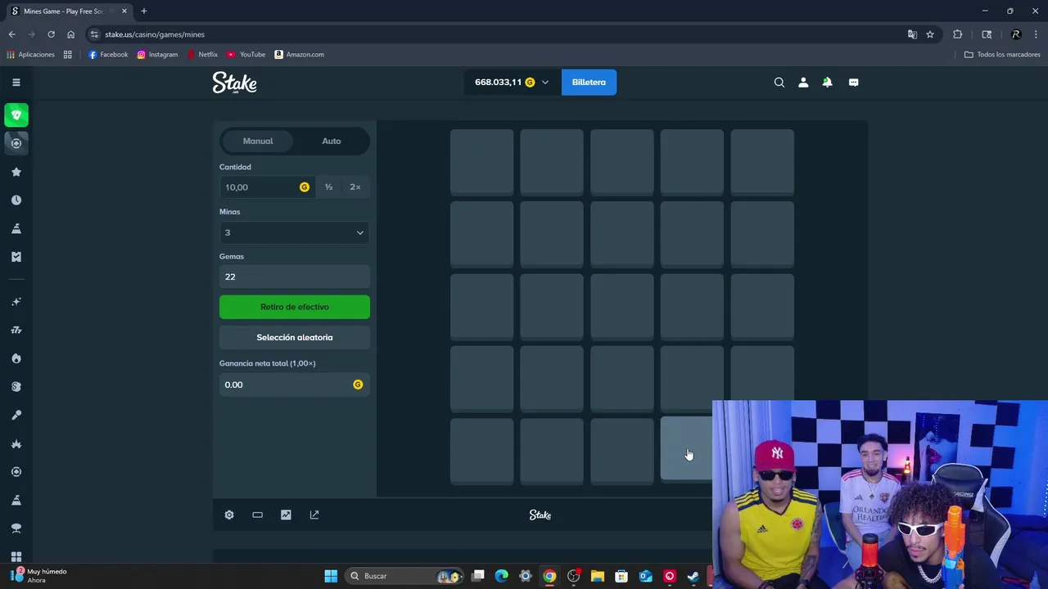Open the user profile icon in header
Screen dimensions: 1048x589
803,82
